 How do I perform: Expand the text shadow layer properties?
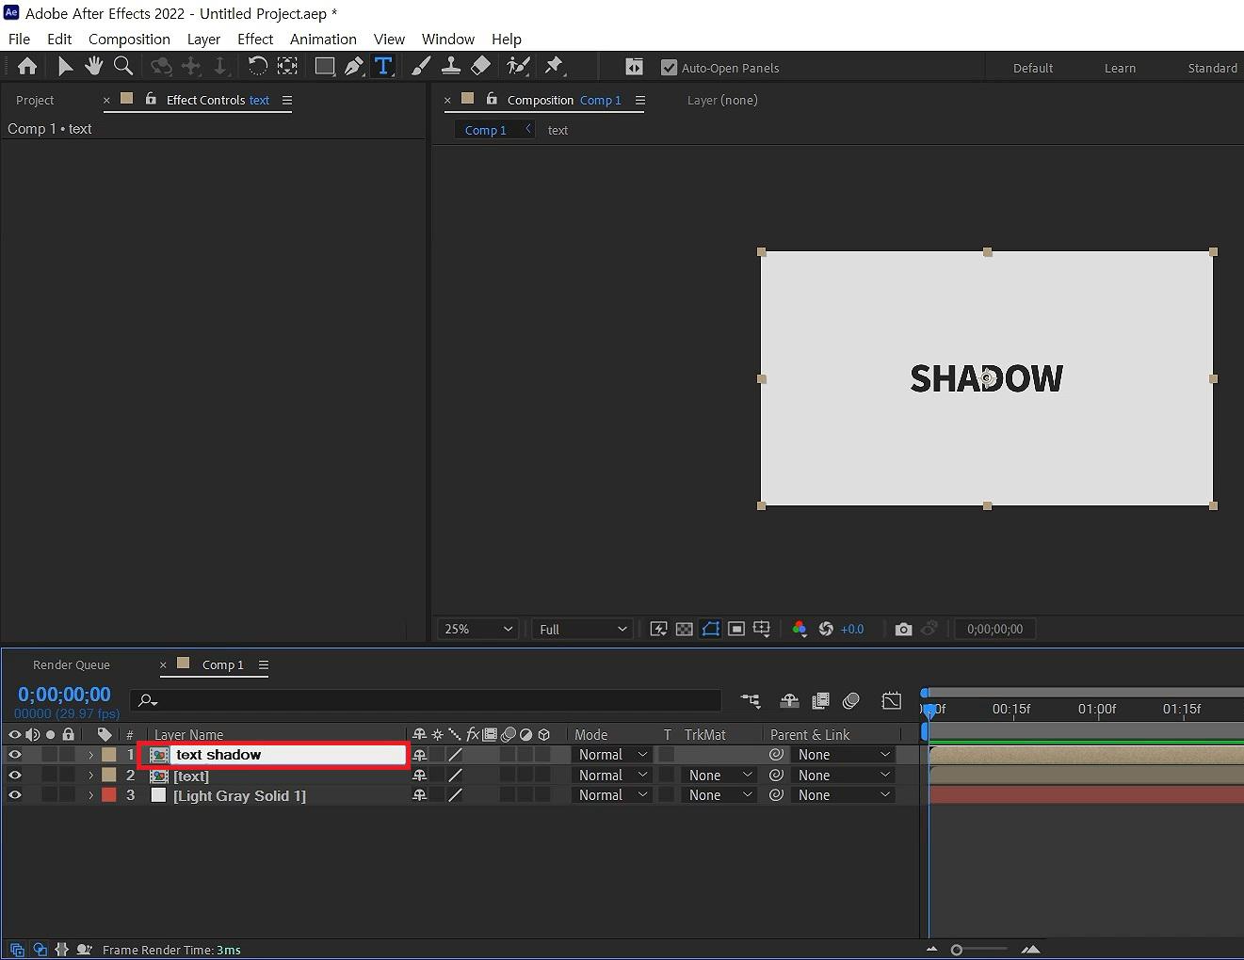point(90,755)
